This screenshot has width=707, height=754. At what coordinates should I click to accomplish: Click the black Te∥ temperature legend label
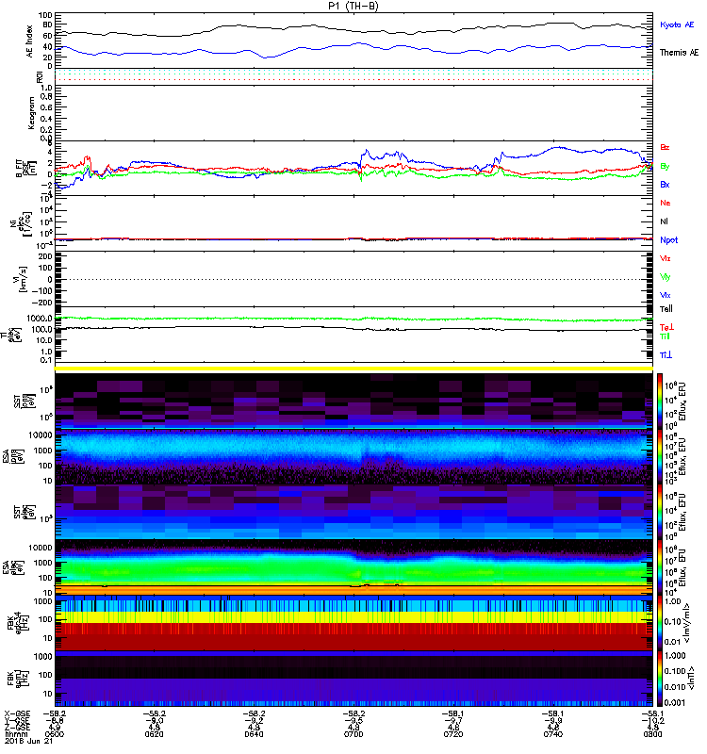click(666, 309)
